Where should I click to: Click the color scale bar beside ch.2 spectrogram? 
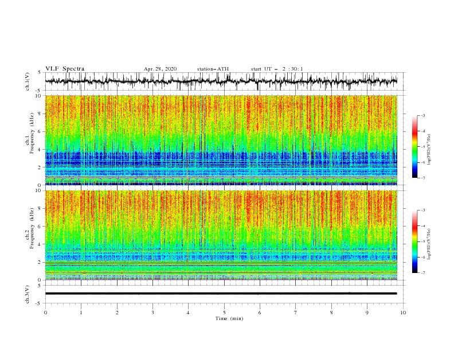pyautogui.click(x=415, y=241)
